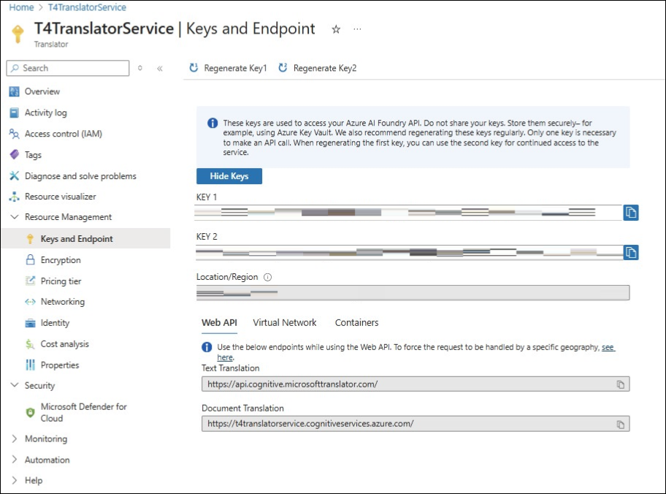
Task: Open T4TranslatorService breadcrumb link
Action: [87, 7]
